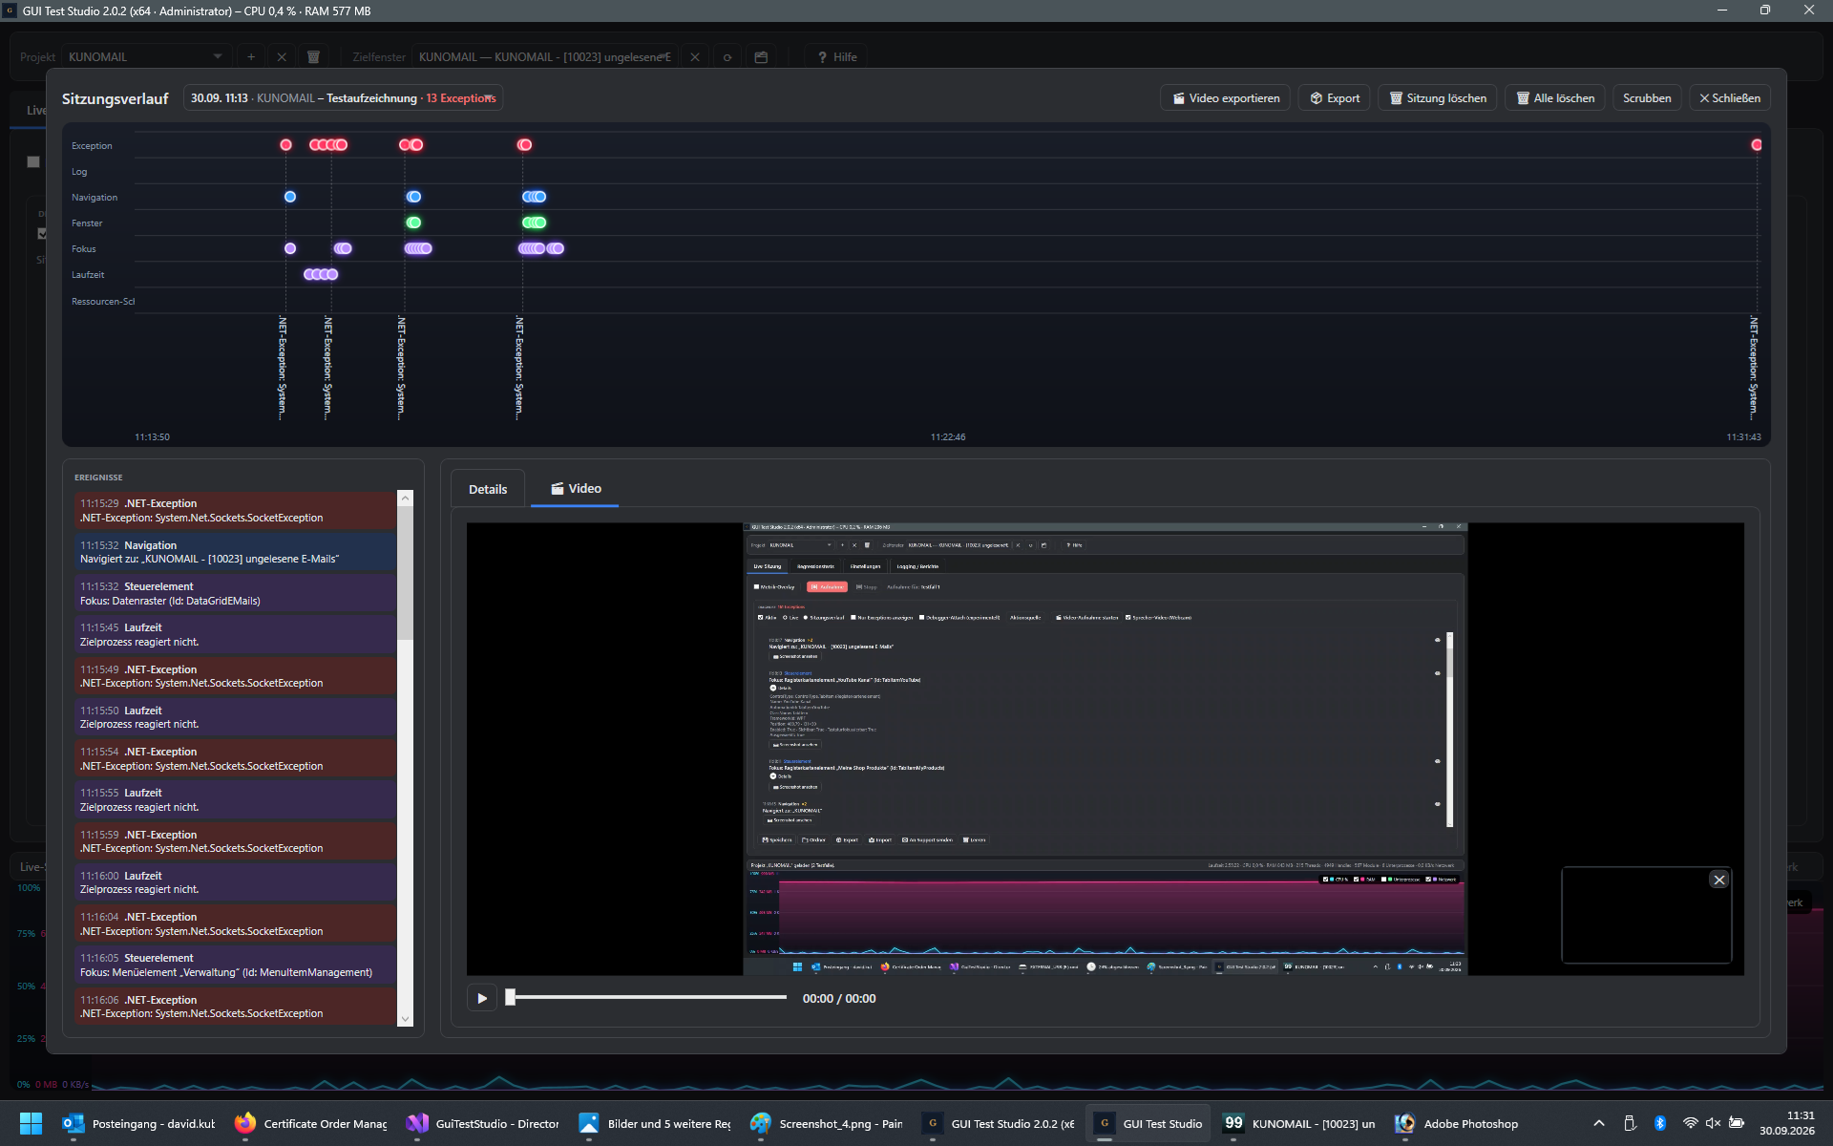Click the trash icon next to project dropdown
1833x1146 pixels.
click(x=313, y=57)
